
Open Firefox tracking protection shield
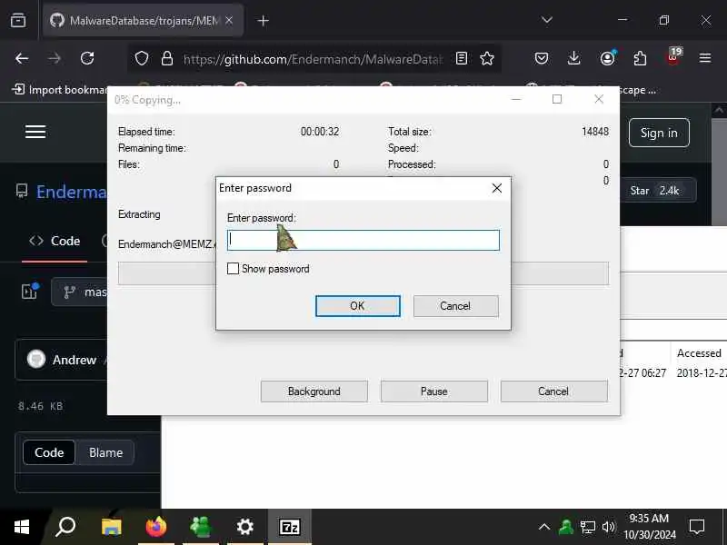(142, 58)
